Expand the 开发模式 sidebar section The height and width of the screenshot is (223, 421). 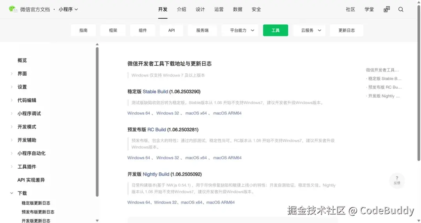coord(12,127)
